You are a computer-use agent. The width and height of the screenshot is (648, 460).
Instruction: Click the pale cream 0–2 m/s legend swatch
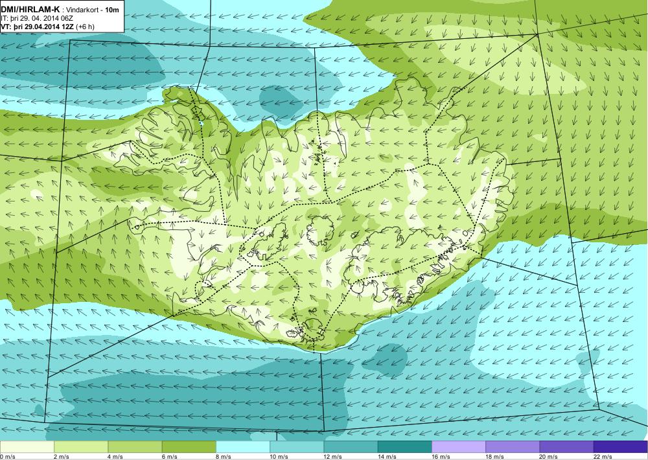coord(27,447)
